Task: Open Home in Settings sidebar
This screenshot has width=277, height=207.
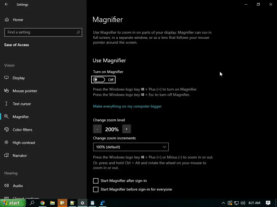Action: 18,20
